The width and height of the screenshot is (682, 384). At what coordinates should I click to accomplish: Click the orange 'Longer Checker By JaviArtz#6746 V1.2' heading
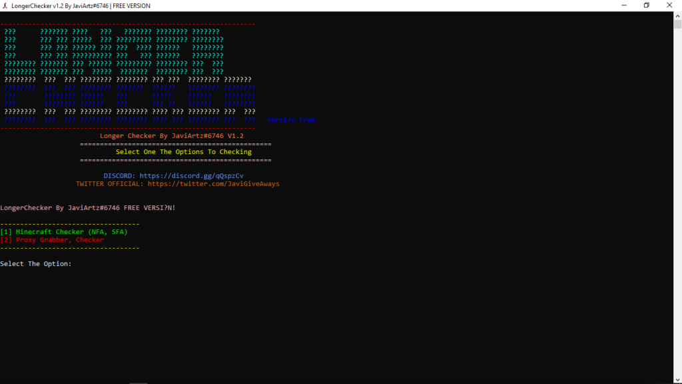[x=172, y=136]
